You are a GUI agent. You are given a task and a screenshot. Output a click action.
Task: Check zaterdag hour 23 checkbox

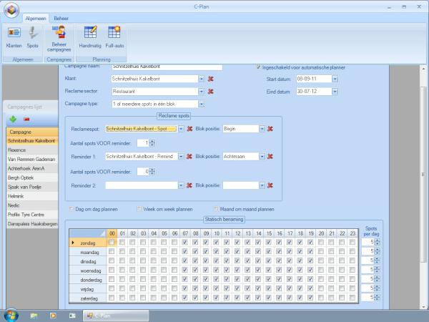coord(352,298)
